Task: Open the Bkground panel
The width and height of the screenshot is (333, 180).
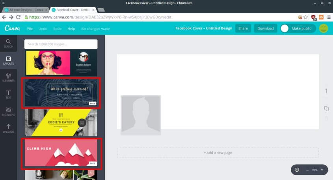Action: pos(8,112)
